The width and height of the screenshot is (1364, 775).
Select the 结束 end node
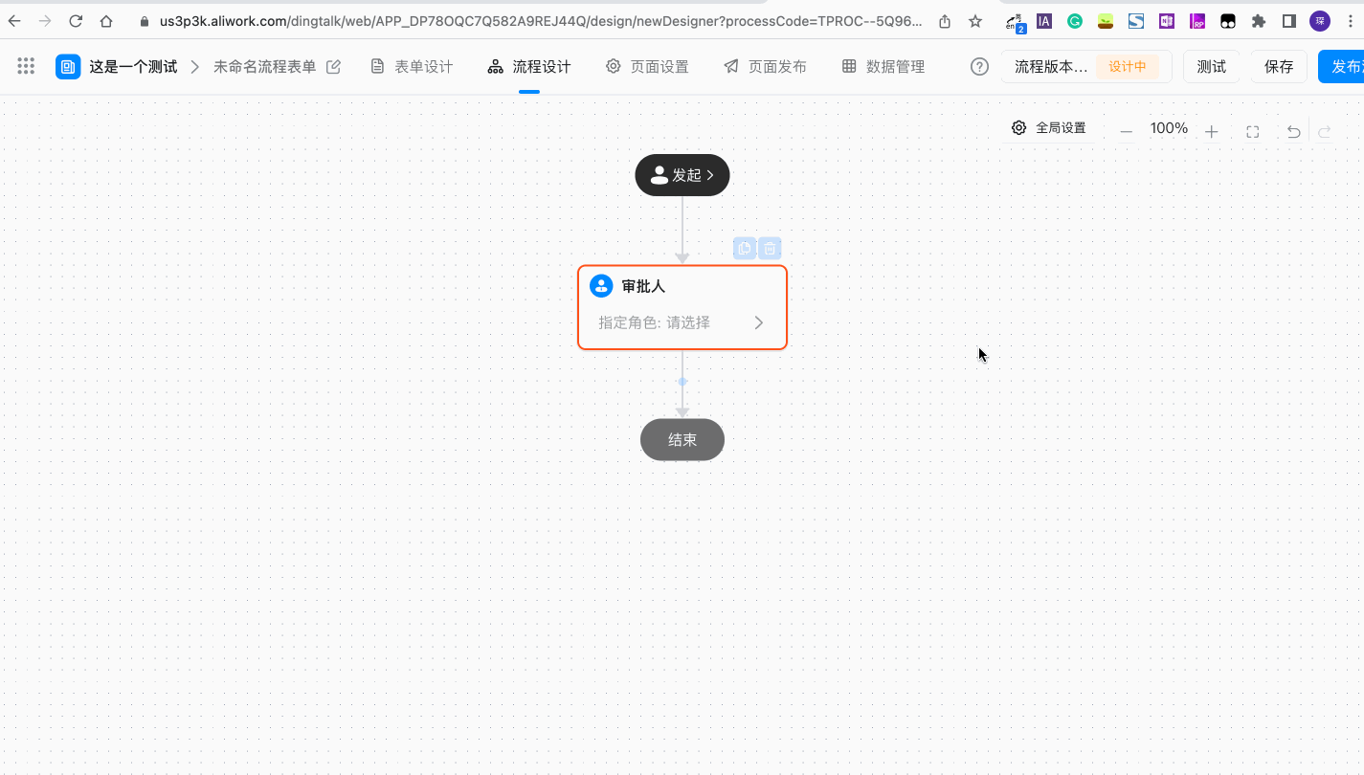click(682, 440)
